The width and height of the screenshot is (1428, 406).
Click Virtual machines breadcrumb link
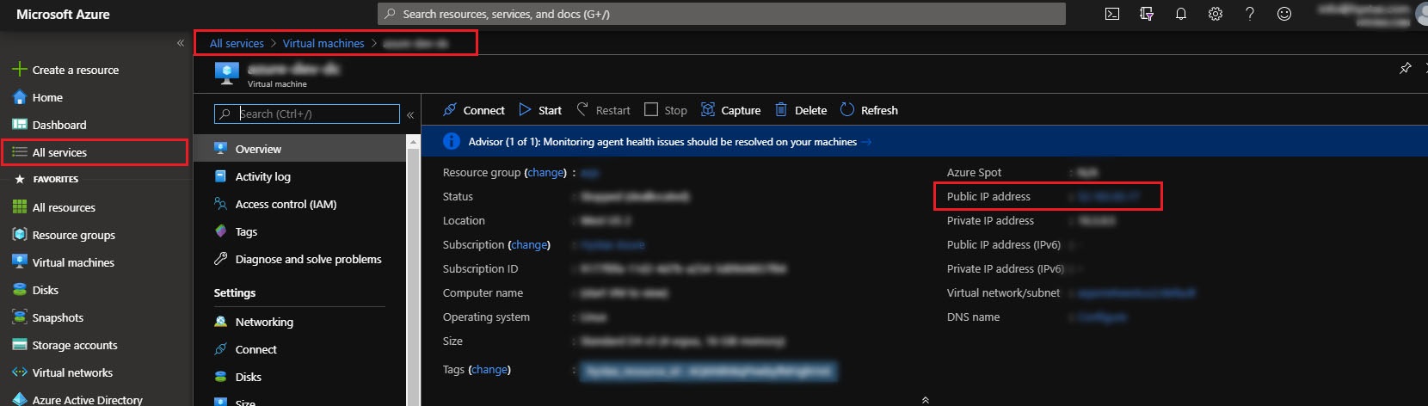point(323,43)
